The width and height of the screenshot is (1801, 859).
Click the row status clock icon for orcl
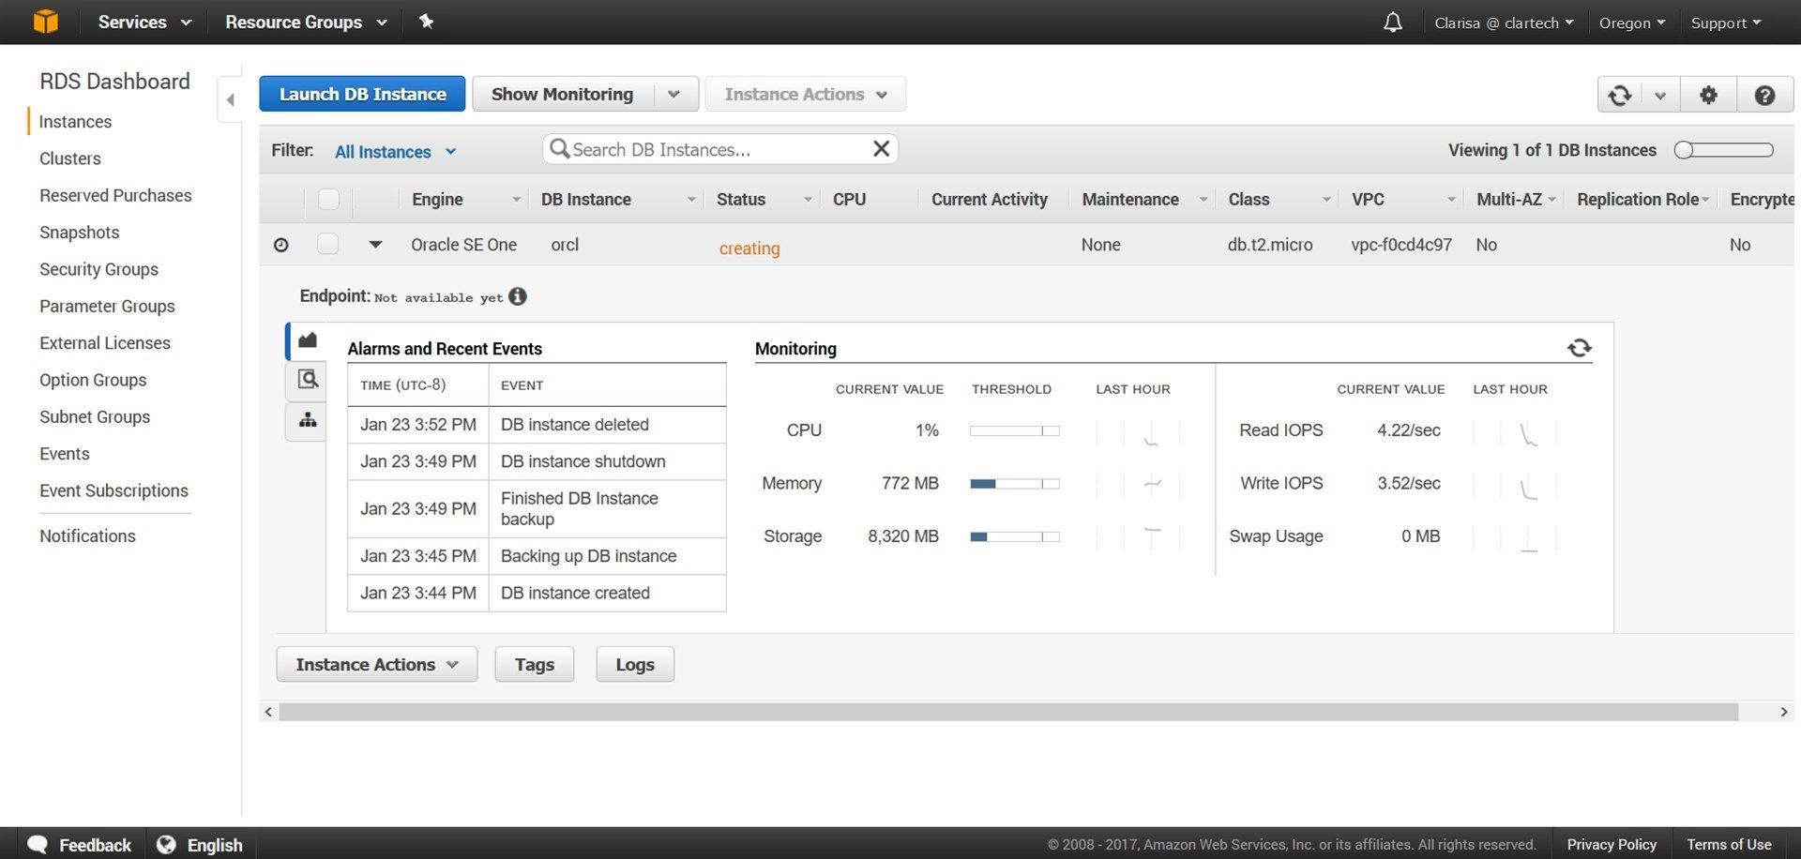(280, 245)
